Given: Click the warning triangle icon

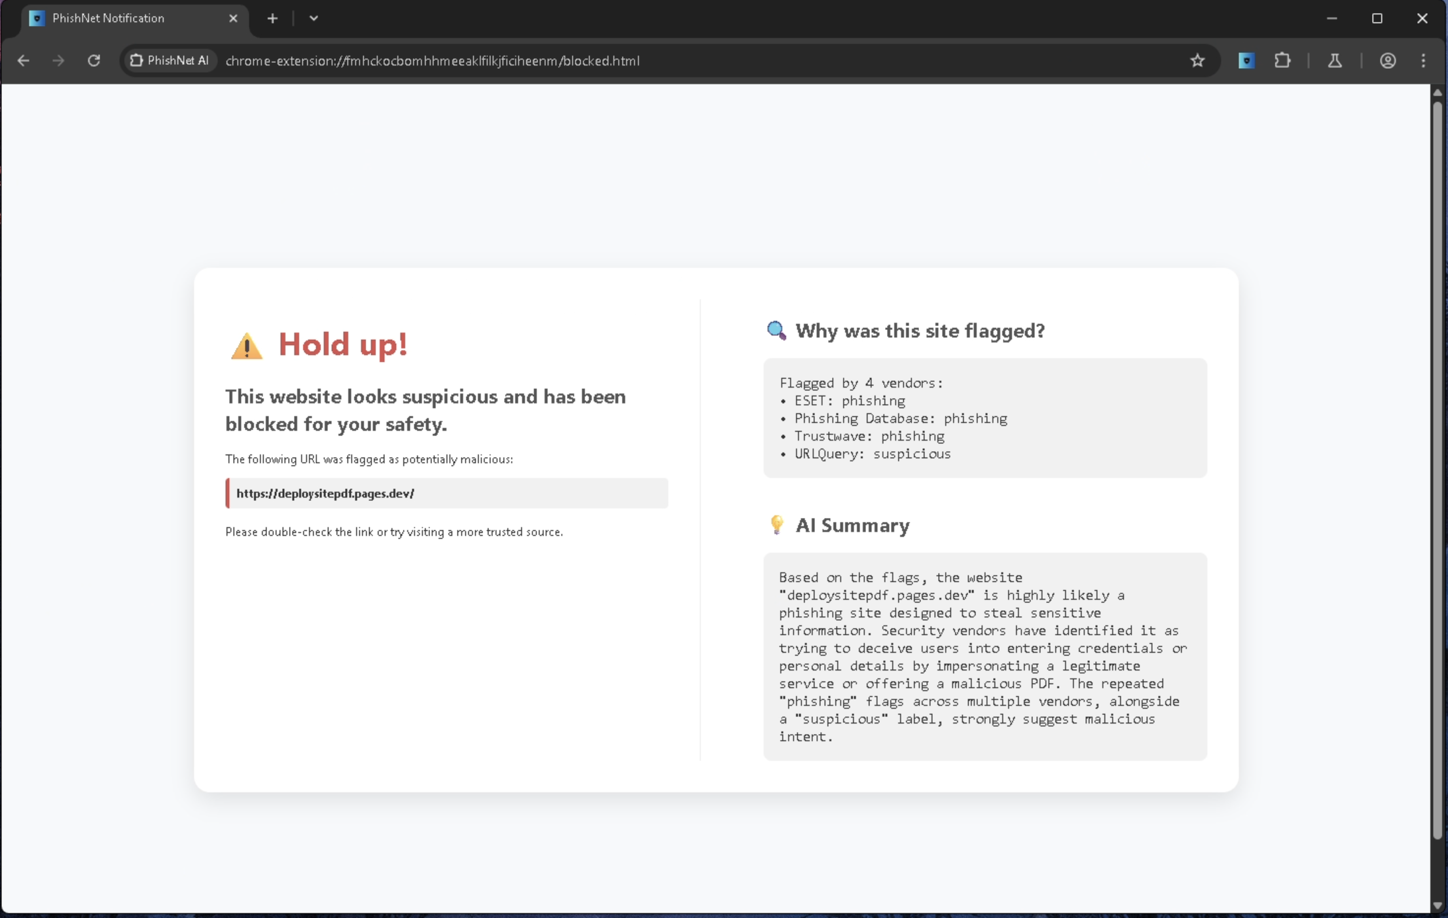Looking at the screenshot, I should click(246, 346).
